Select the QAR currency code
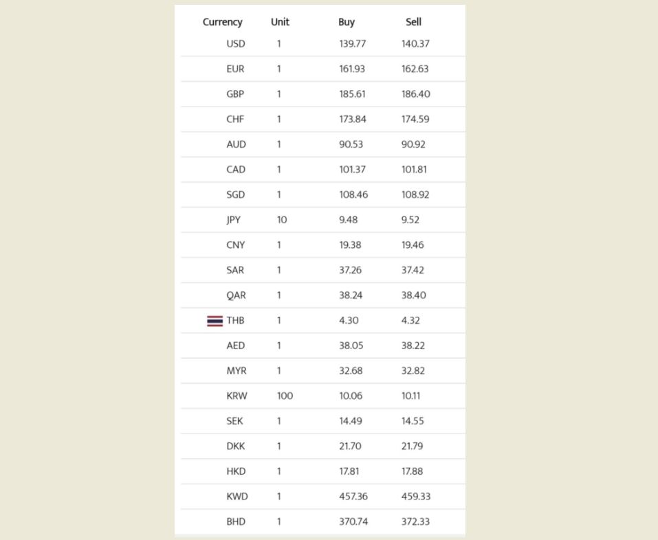The width and height of the screenshot is (658, 540). [236, 295]
